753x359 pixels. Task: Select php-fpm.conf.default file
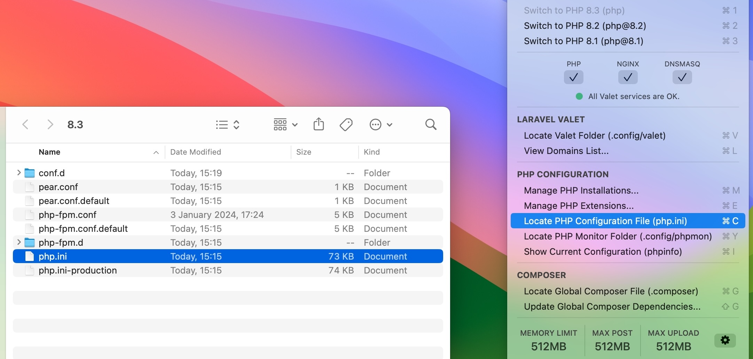click(228, 228)
